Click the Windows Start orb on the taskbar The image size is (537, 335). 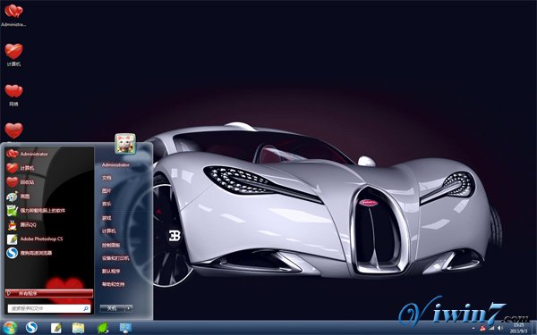[x=9, y=328]
